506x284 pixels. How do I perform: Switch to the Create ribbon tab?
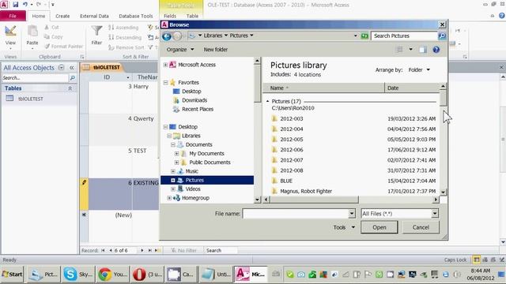[62, 16]
